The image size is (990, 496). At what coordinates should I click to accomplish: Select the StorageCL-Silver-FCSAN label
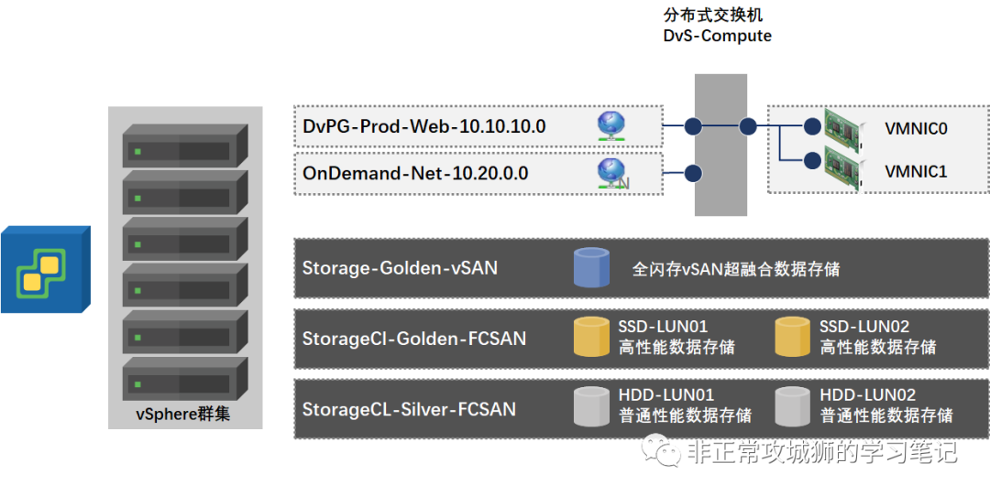409,409
